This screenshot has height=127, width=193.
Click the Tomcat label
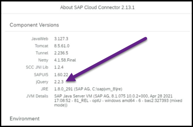[42, 46]
